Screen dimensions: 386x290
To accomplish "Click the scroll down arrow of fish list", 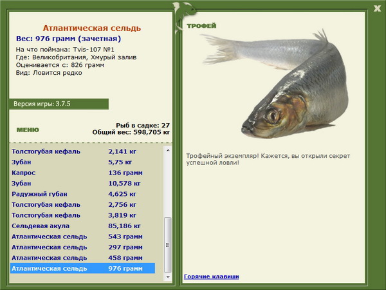I will point(168,277).
